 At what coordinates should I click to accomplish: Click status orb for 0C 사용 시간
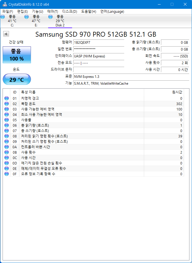point(7,158)
